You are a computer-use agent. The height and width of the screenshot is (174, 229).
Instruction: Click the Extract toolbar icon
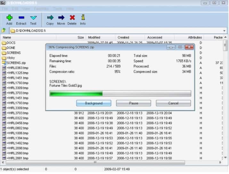21,18
